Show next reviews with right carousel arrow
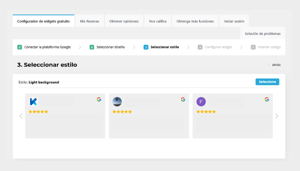 tap(276, 116)
